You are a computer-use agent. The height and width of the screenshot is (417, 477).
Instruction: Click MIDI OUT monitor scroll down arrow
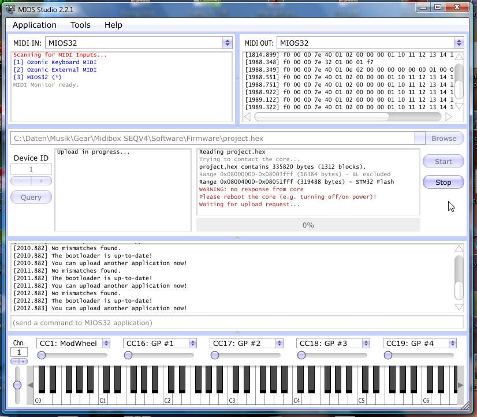click(459, 106)
